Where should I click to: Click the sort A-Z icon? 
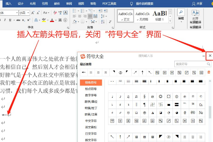[x=103, y=21]
